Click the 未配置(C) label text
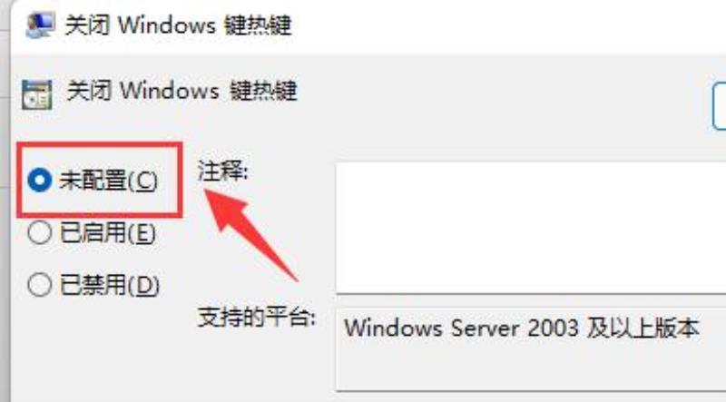 (x=108, y=181)
